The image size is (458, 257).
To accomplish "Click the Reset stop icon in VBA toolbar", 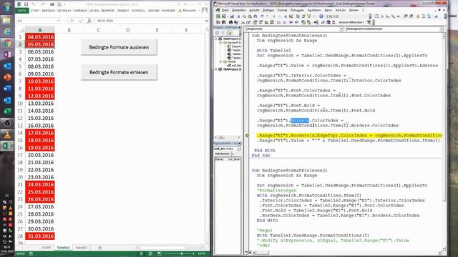I will [285, 16].
